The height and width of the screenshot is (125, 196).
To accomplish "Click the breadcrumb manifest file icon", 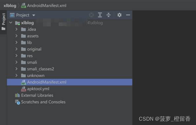I will pyautogui.click(x=23, y=6).
